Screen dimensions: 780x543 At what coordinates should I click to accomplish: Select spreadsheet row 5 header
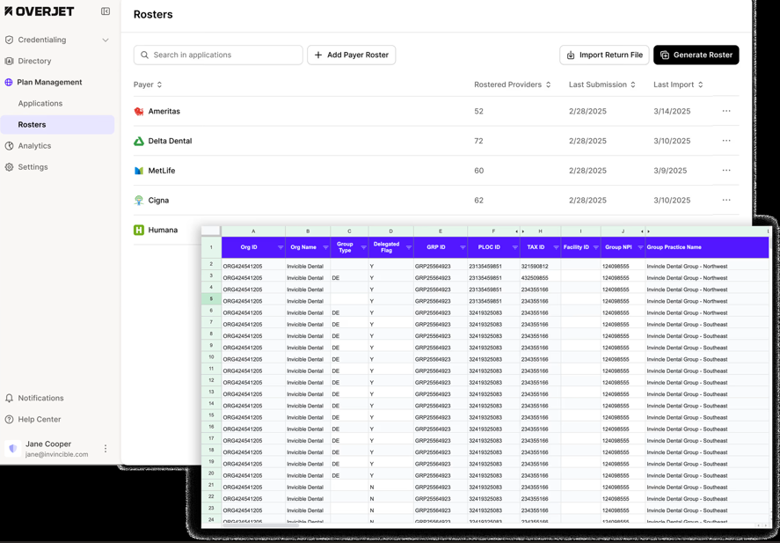pos(211,299)
